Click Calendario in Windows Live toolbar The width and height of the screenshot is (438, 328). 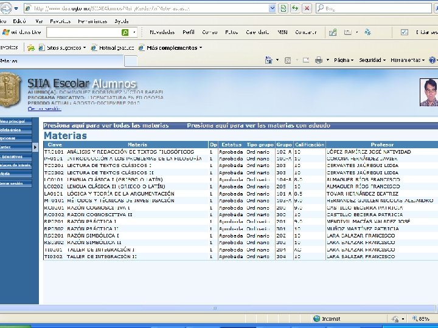[257, 32]
